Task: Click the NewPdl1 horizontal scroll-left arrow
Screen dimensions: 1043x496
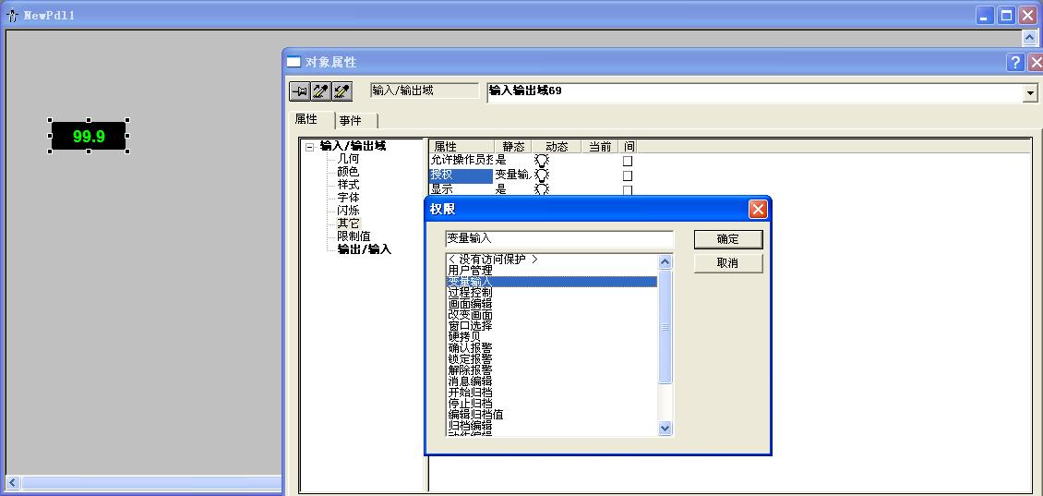Action: [13, 483]
